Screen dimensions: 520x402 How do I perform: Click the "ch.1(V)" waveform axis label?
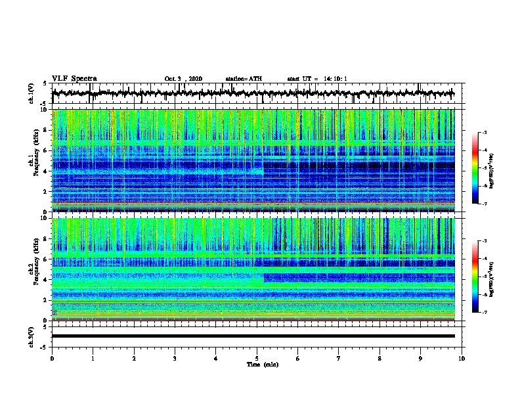point(32,93)
